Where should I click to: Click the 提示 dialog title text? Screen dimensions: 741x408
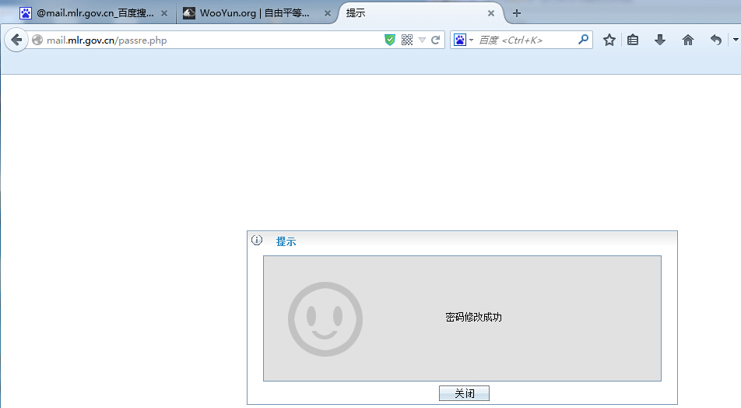coord(286,241)
